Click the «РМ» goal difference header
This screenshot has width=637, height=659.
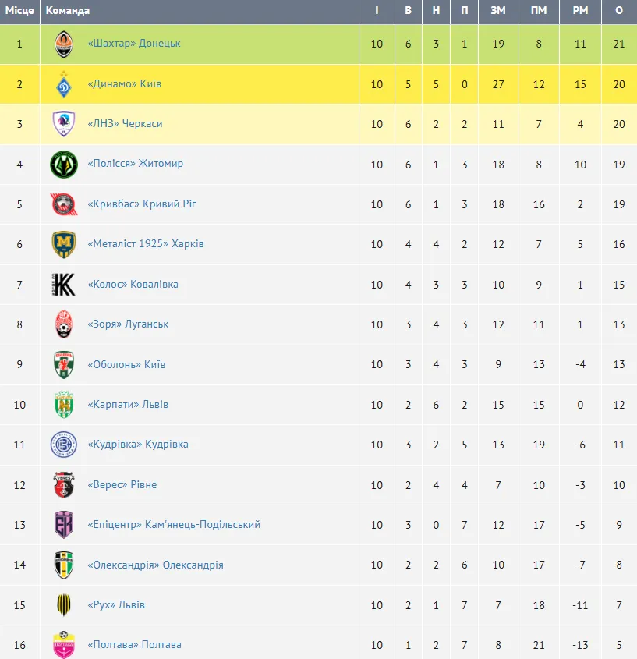click(x=580, y=11)
